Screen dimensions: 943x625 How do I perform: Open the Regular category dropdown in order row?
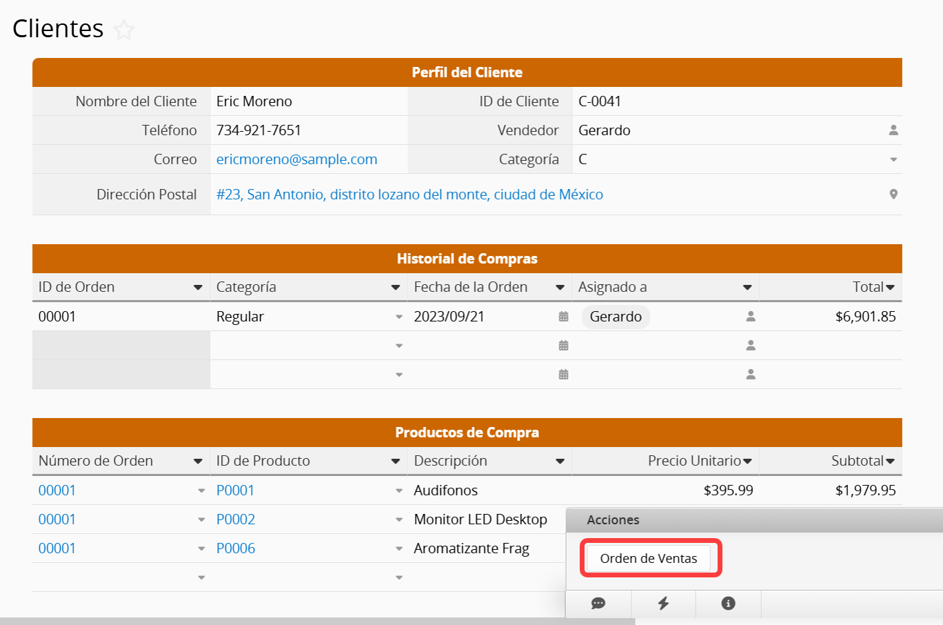[x=398, y=317]
